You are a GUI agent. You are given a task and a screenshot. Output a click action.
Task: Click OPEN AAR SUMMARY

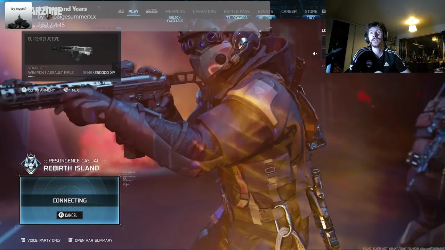[x=94, y=240]
